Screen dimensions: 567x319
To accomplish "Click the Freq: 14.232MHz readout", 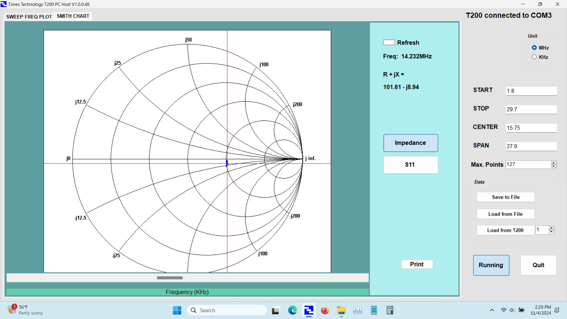I will point(407,56).
